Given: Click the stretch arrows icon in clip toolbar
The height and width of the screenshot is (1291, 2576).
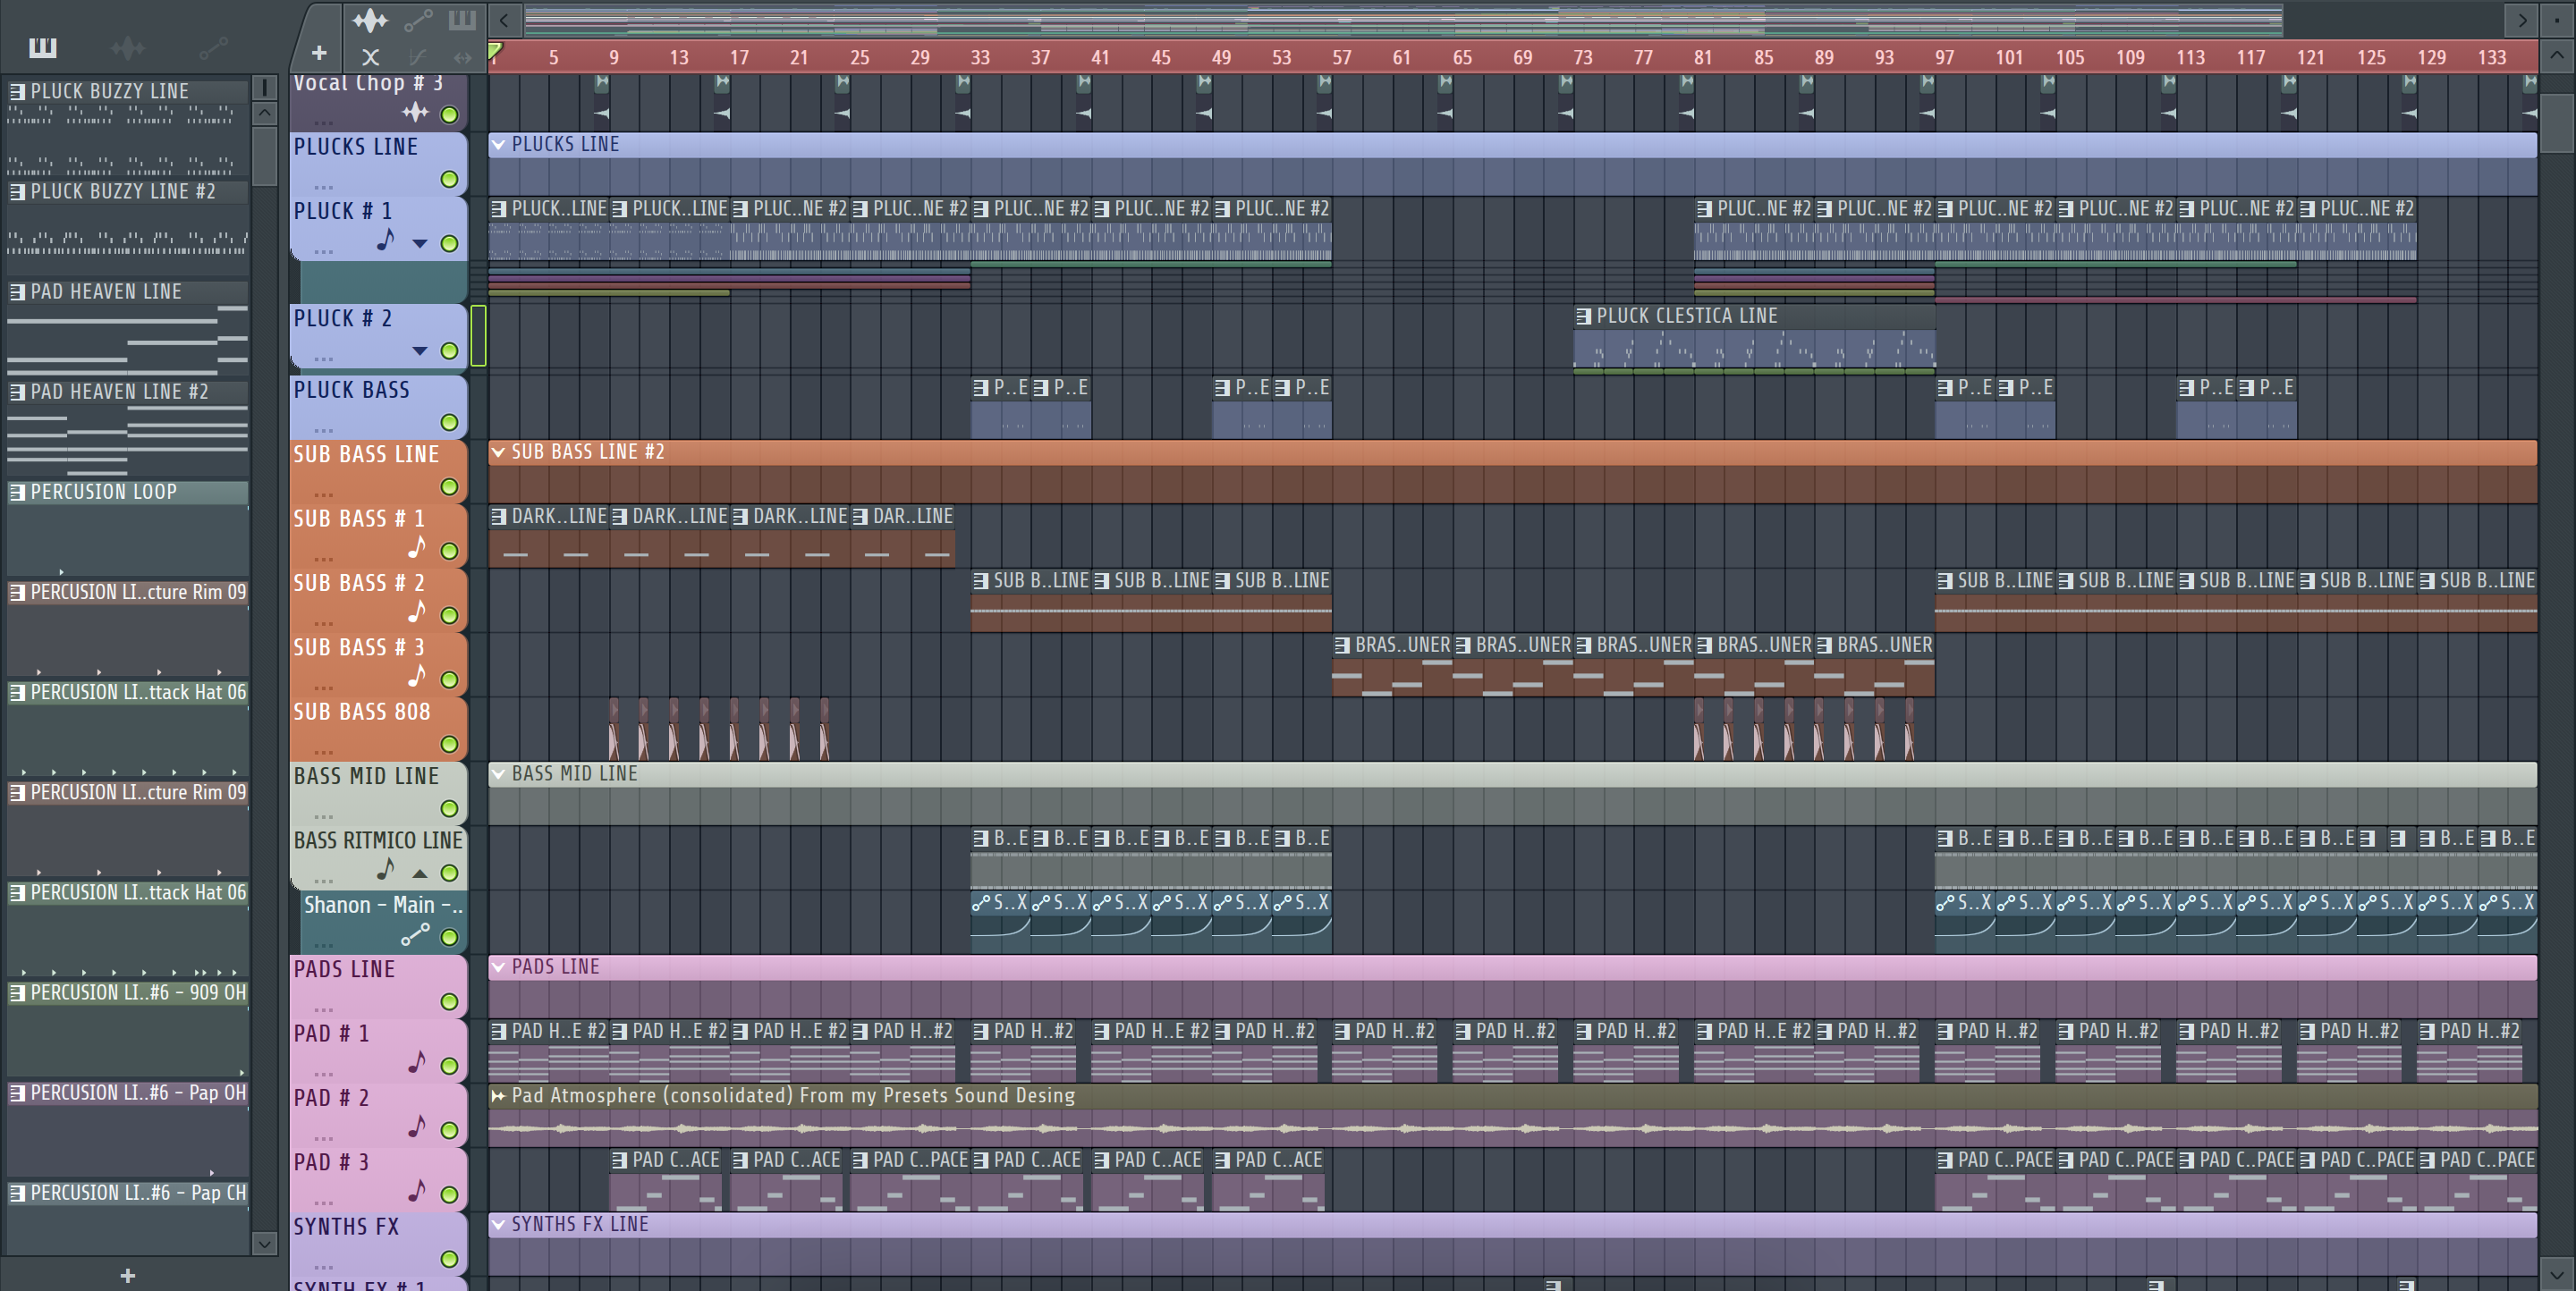Looking at the screenshot, I should (462, 57).
